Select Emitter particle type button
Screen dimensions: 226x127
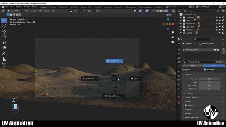coord(192,66)
